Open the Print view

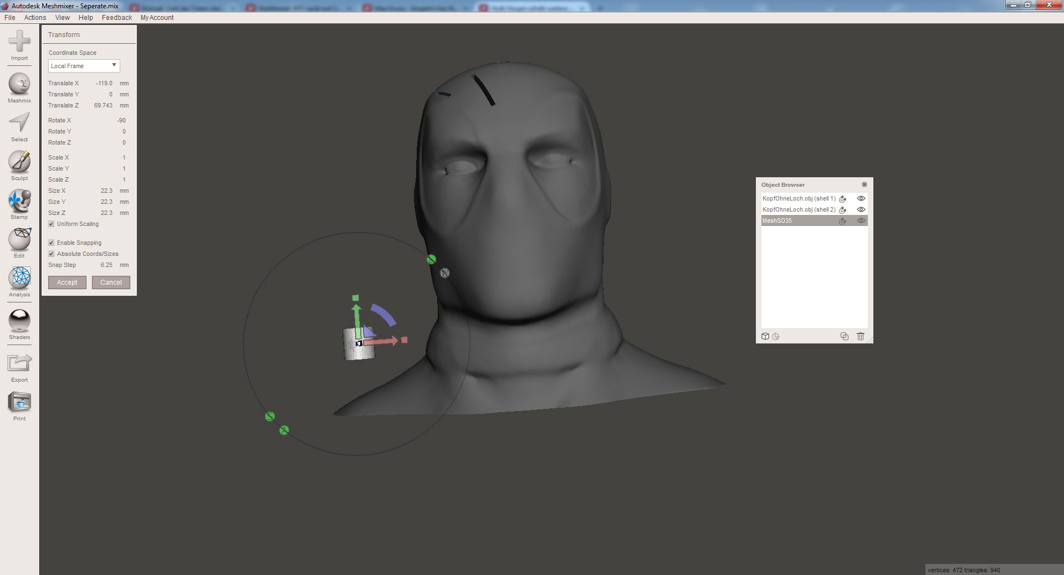[19, 407]
